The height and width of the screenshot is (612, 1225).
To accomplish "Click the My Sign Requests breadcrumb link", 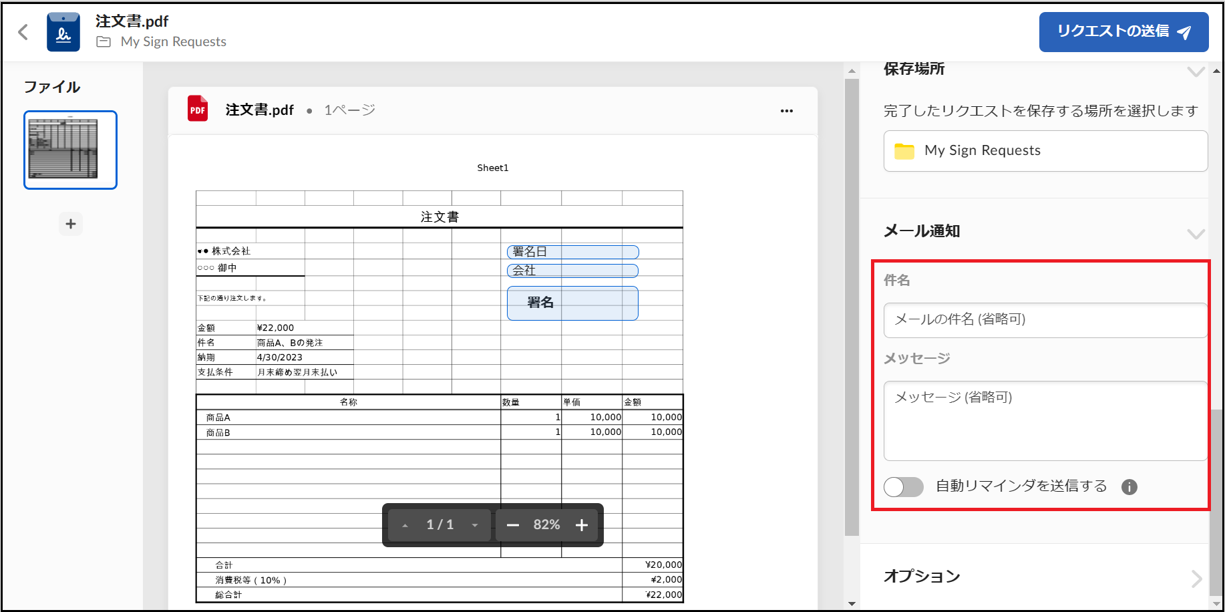I will [173, 41].
